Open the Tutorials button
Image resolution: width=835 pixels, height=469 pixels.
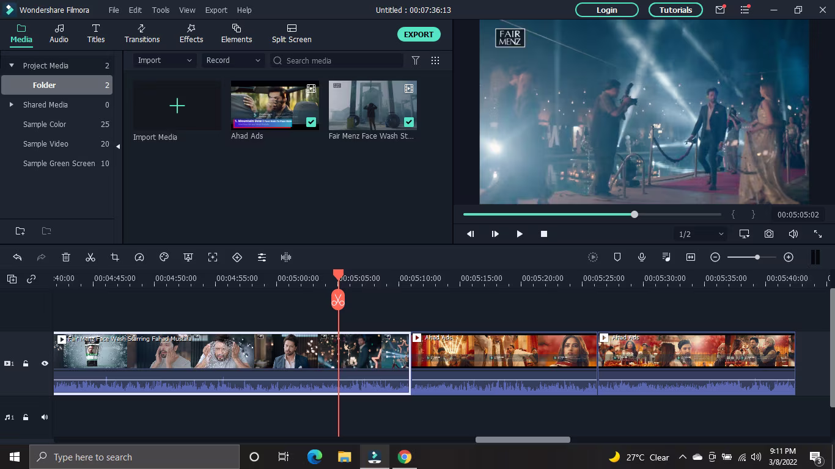675,10
